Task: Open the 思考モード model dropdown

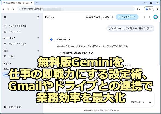Action: (x=137, y=102)
